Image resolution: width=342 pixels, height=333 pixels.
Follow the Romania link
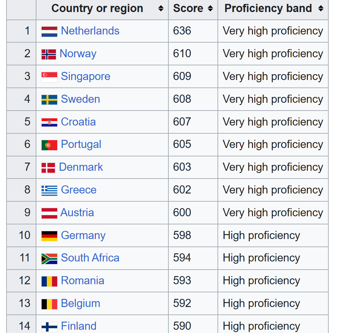click(83, 281)
